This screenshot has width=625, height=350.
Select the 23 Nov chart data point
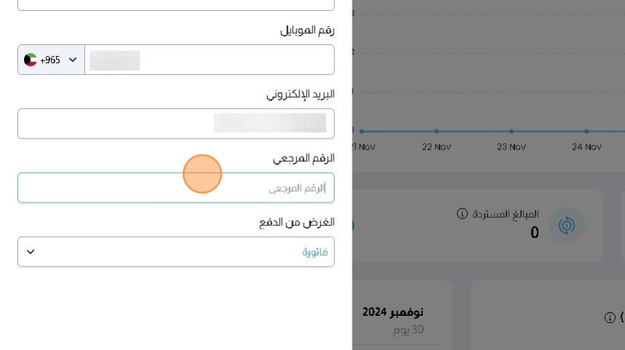(x=511, y=131)
